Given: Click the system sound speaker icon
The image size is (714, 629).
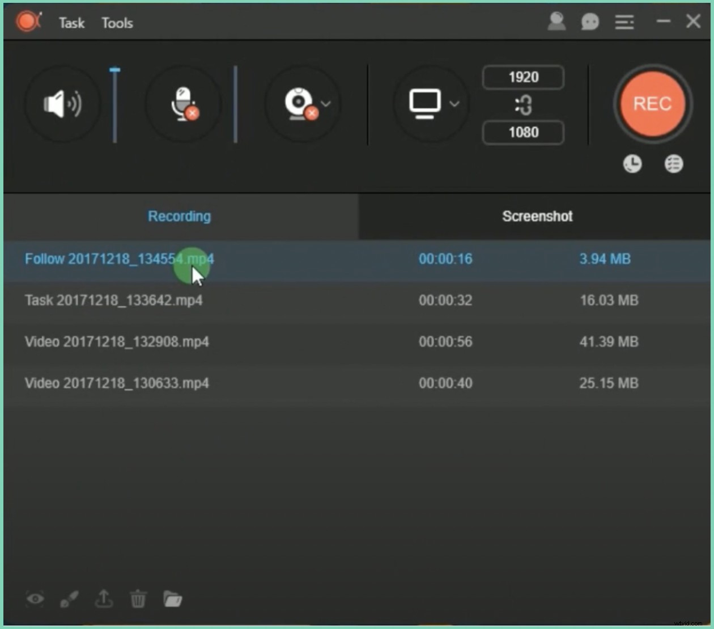Looking at the screenshot, I should pos(62,103).
